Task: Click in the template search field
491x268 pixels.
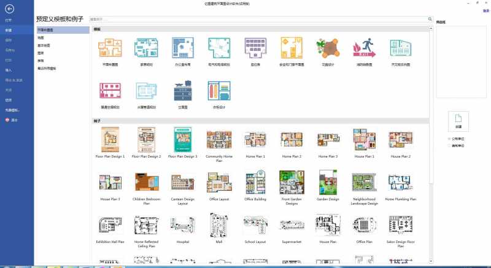Action: (258, 20)
